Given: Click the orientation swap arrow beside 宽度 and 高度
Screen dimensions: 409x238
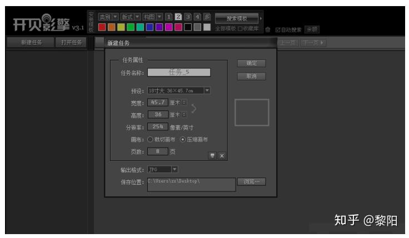Looking at the screenshot, I should (193, 109).
